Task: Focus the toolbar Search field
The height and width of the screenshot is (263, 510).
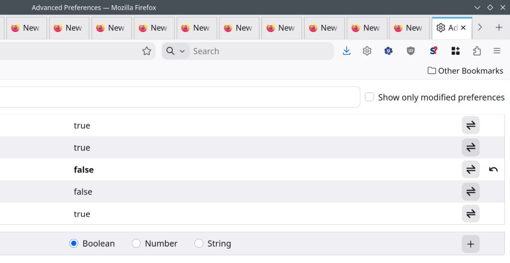Action: pos(262,51)
